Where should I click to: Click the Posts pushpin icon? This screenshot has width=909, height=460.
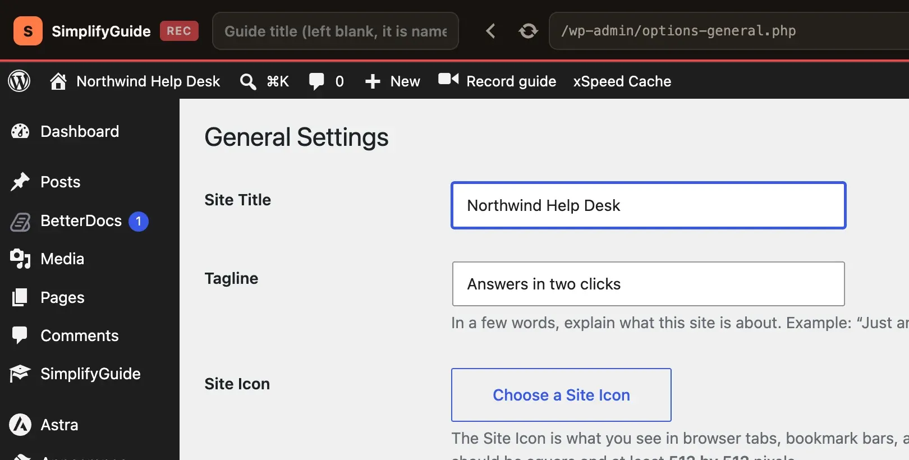20,181
